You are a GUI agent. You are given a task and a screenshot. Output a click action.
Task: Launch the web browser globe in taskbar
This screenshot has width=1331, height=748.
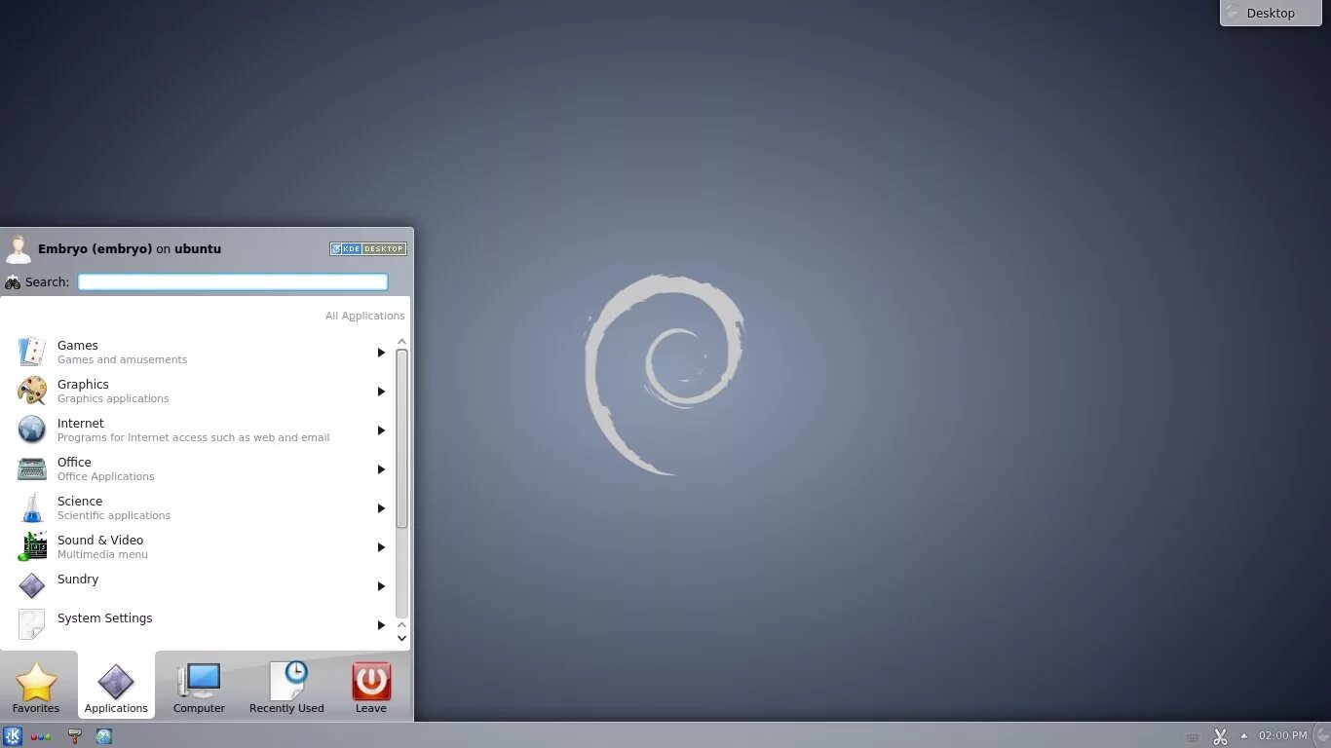pos(104,736)
